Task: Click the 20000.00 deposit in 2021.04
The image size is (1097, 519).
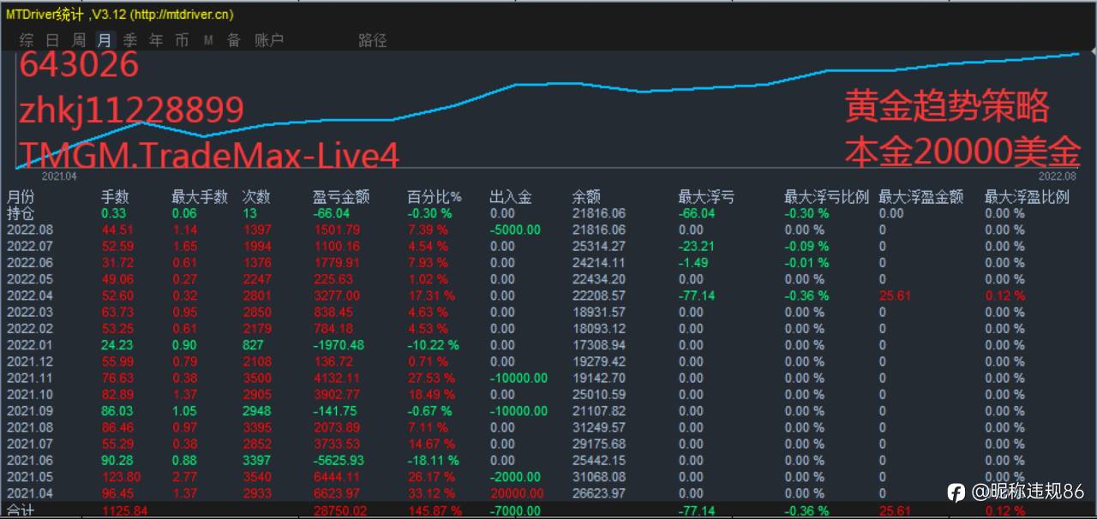Action: click(517, 493)
